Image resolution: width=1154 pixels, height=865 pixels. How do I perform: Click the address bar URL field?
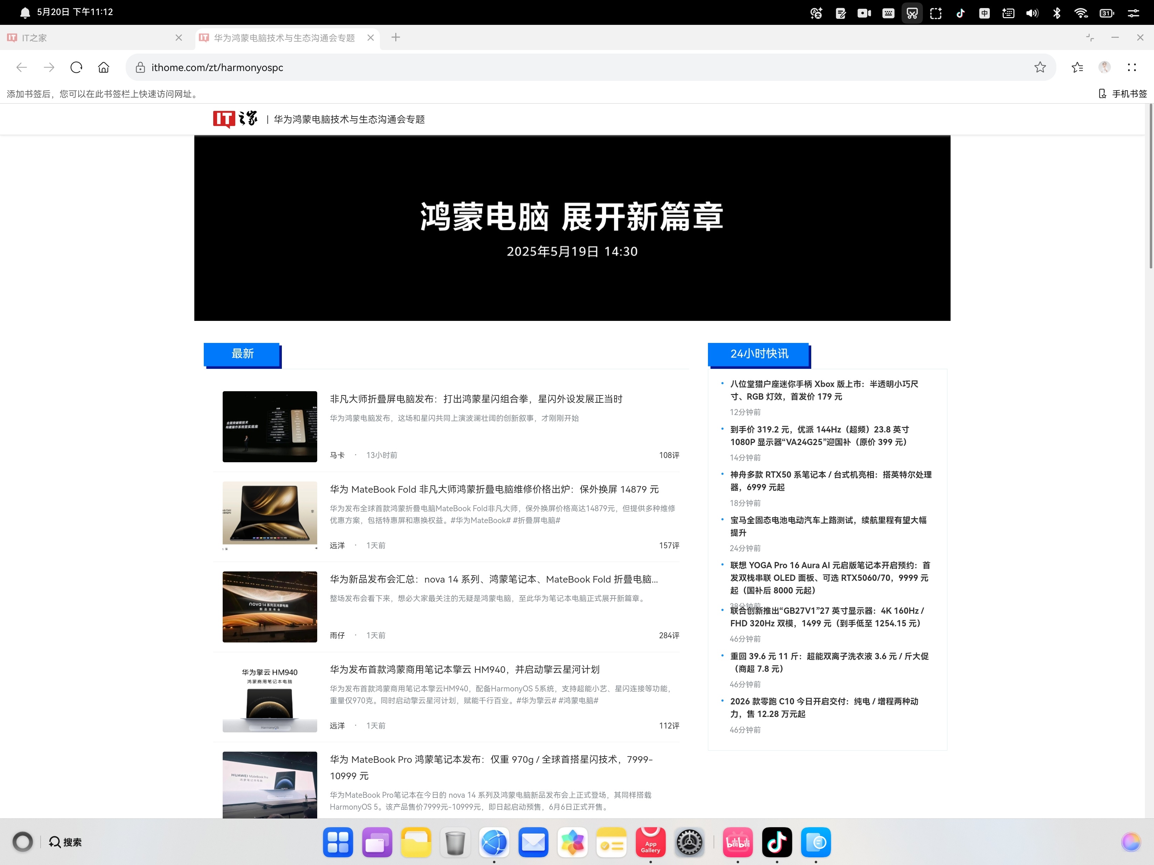(591, 67)
